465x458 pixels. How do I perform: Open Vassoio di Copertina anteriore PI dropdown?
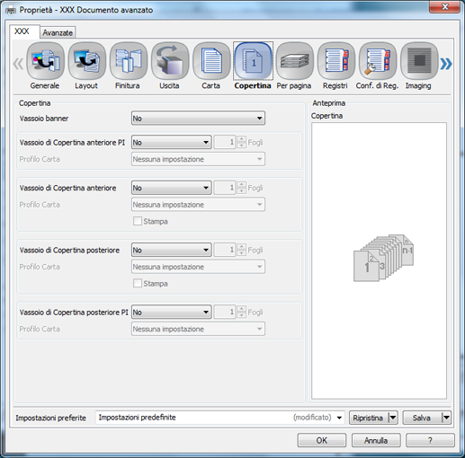pyautogui.click(x=172, y=142)
